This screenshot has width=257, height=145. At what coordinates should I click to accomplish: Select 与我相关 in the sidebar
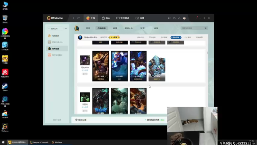click(x=57, y=36)
